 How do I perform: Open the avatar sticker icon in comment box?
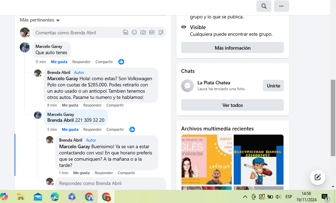coord(126,33)
